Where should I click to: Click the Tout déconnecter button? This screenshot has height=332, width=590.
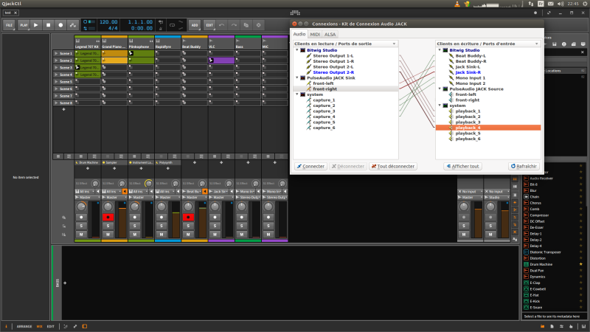point(393,166)
